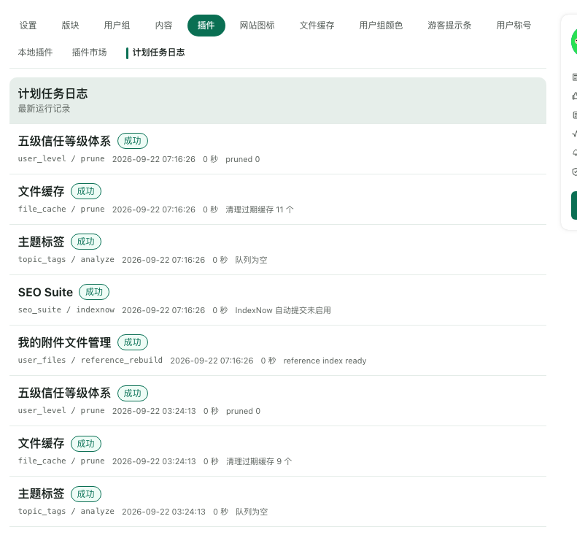Click the thumbs-up icon in right sidebar
This screenshot has height=535, width=577.
click(x=575, y=96)
